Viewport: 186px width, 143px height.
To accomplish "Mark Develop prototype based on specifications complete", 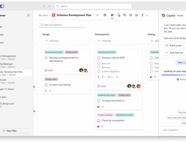I will pyautogui.click(x=46, y=58).
